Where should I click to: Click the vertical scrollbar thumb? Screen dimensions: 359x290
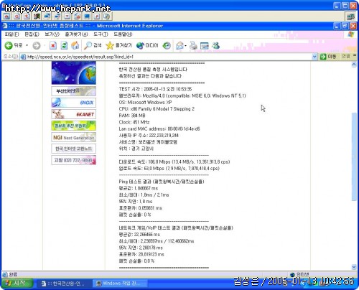[354, 156]
